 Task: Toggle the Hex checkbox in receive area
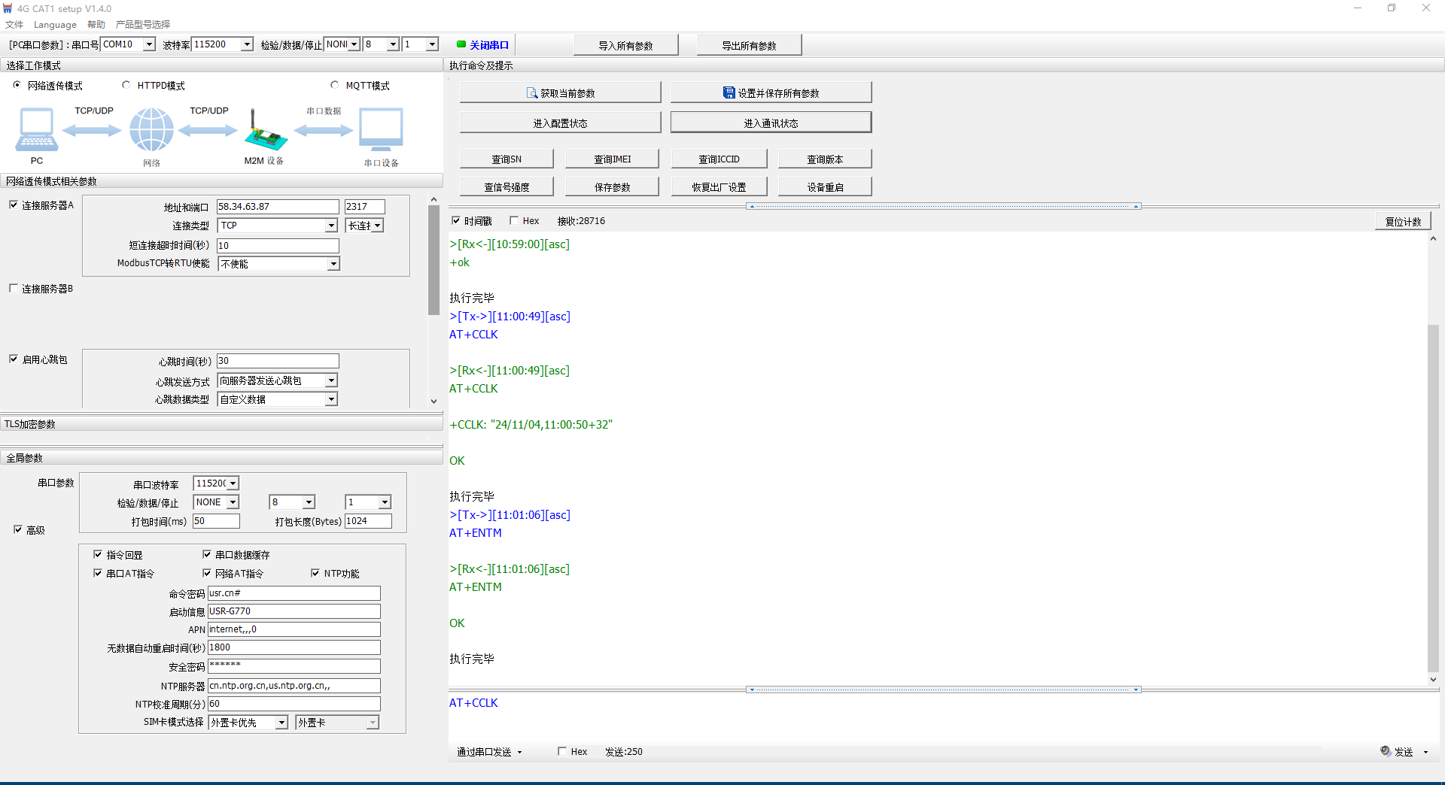pos(514,220)
